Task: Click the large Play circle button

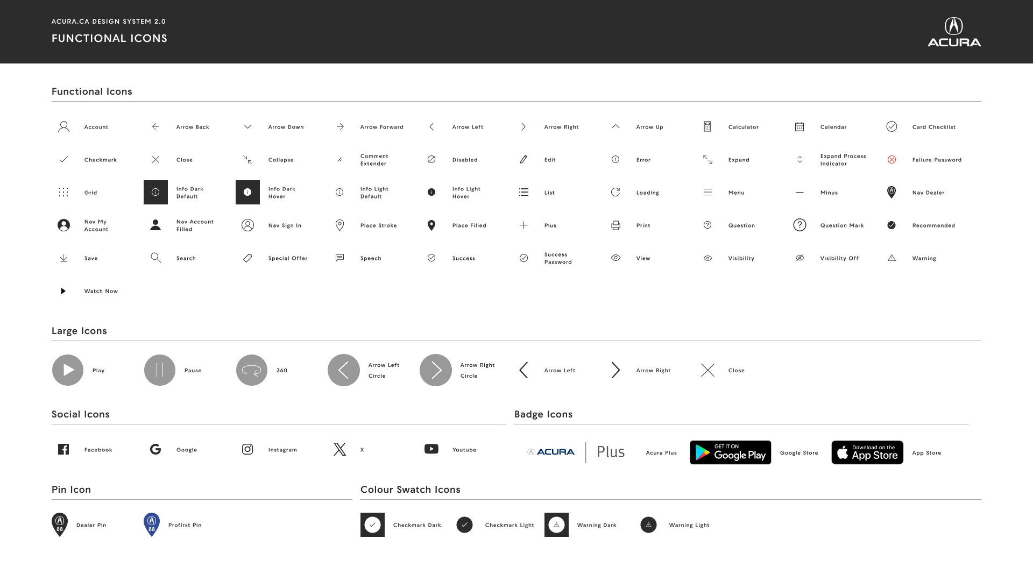Action: (x=68, y=370)
